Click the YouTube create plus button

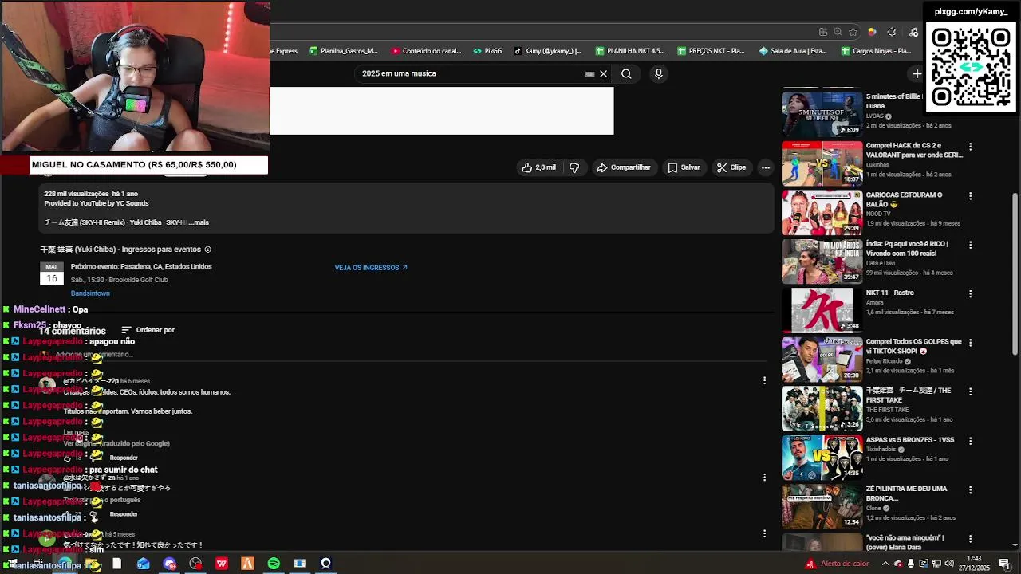(917, 73)
